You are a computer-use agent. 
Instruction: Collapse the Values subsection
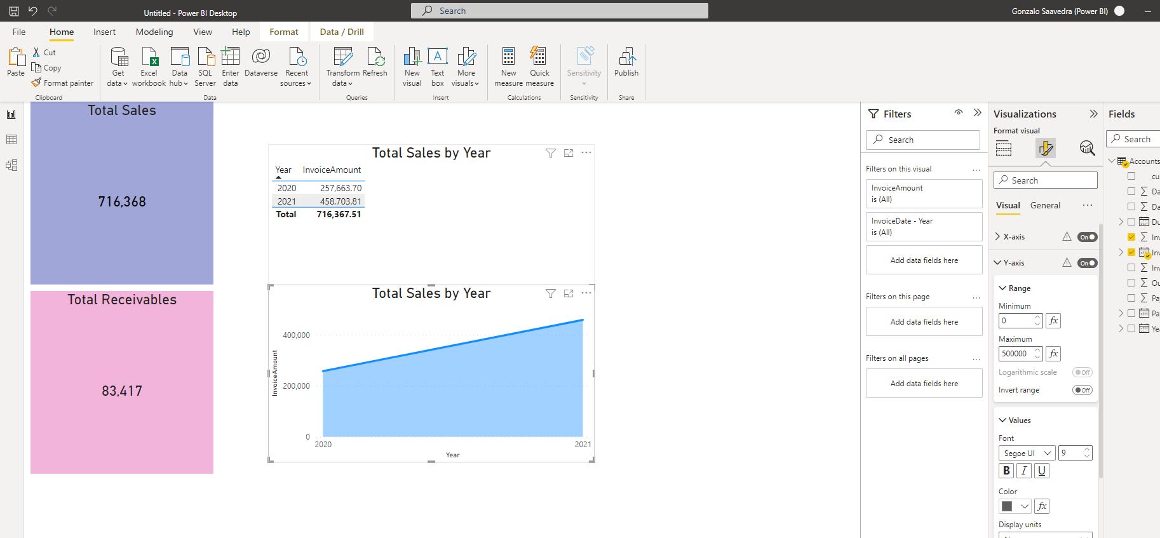[1002, 420]
